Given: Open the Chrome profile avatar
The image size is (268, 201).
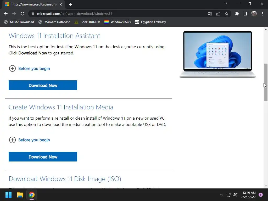Looking at the screenshot, I should [x=254, y=14].
